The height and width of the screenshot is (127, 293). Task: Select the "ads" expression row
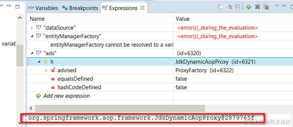point(161,53)
